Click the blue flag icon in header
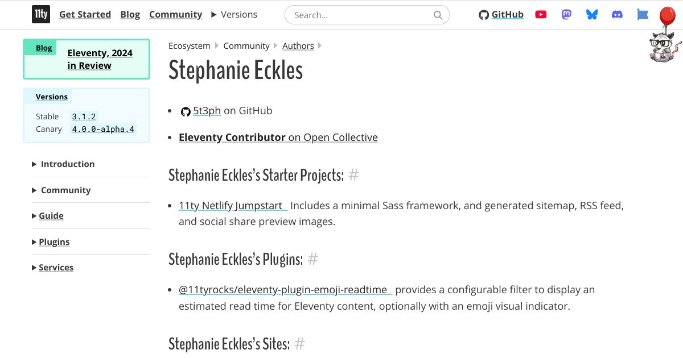This screenshot has height=358, width=683. coord(643,15)
